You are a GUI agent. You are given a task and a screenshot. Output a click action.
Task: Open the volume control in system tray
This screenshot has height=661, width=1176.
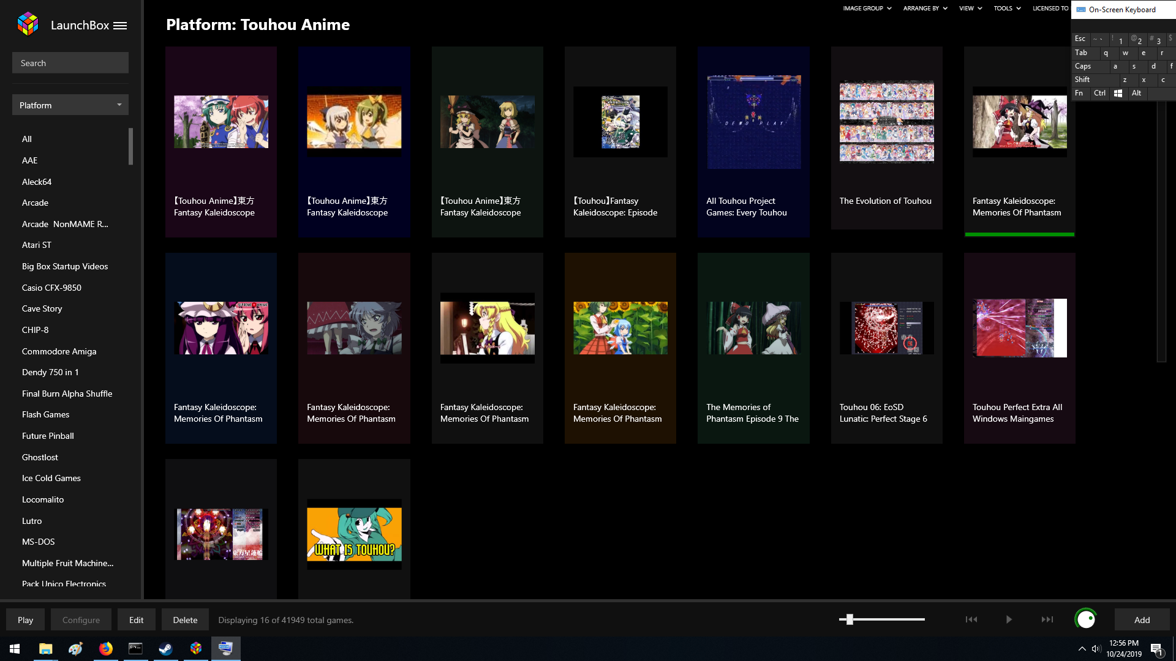click(1096, 649)
